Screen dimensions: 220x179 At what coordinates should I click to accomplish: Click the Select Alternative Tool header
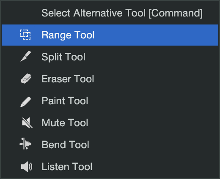pyautogui.click(x=122, y=13)
